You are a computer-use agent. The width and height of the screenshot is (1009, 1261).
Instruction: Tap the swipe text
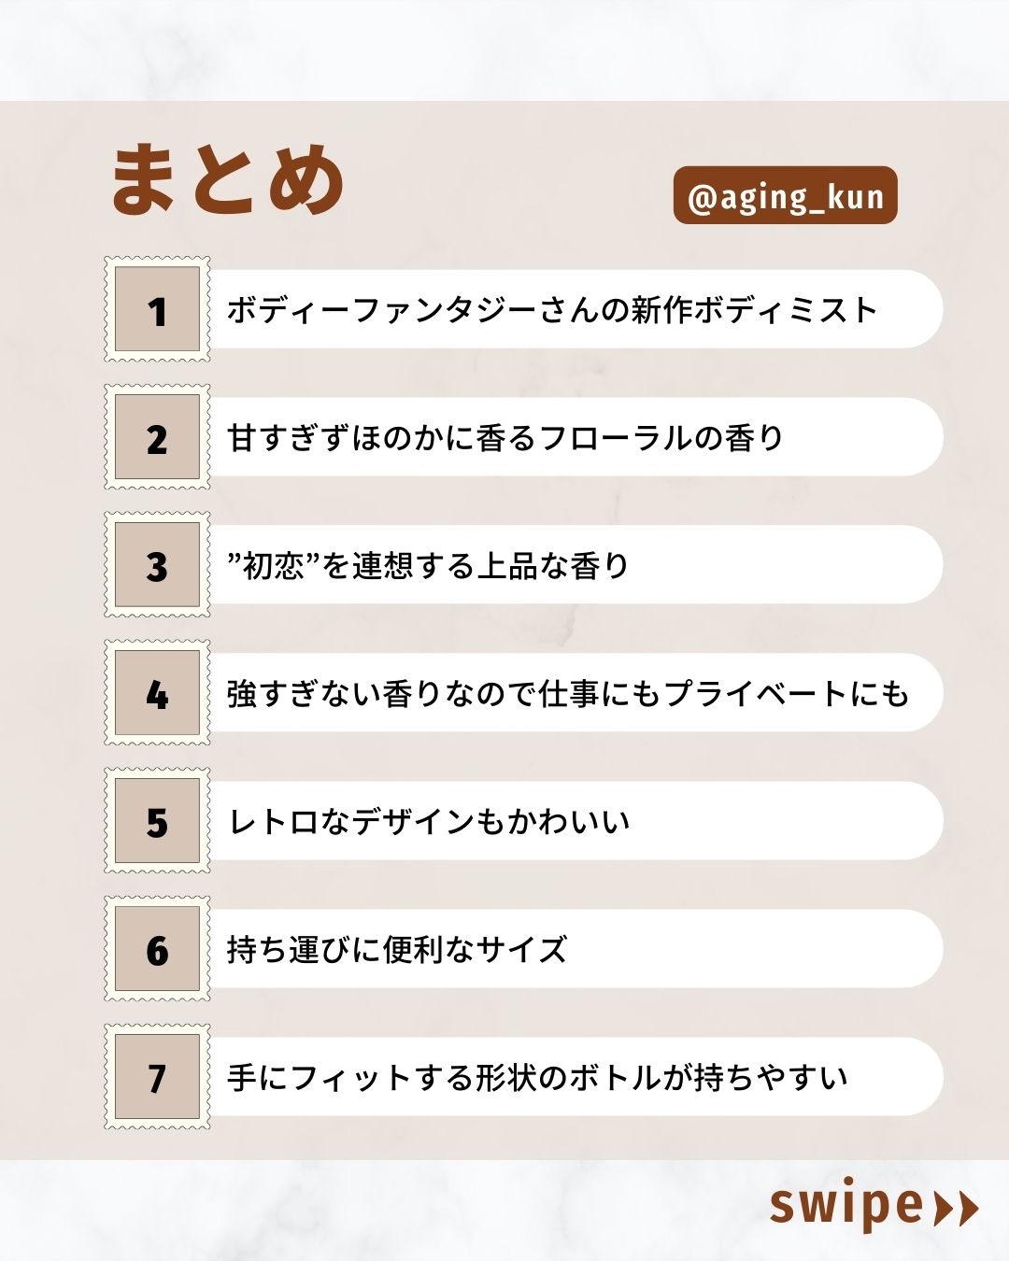846,1206
